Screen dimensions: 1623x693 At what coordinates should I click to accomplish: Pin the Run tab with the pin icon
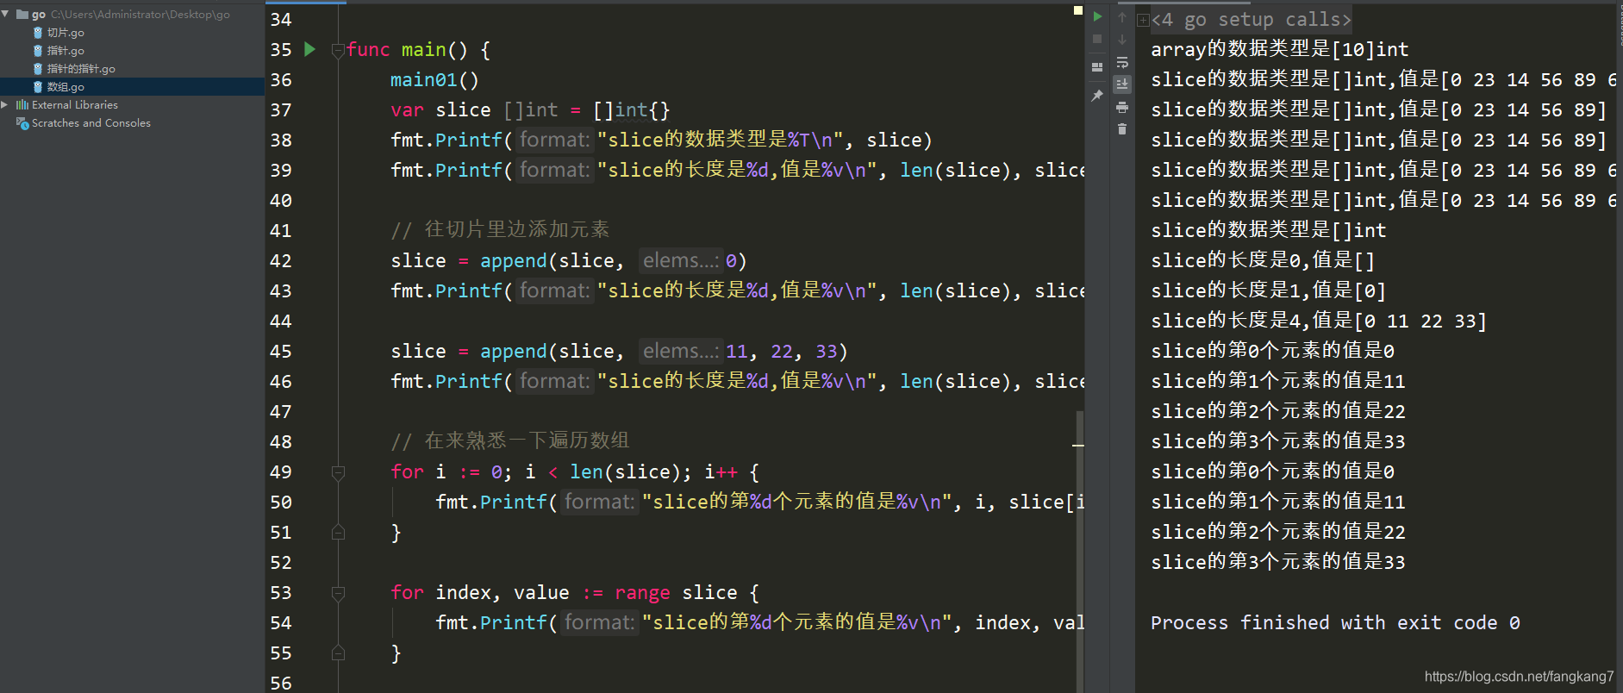coord(1097,96)
